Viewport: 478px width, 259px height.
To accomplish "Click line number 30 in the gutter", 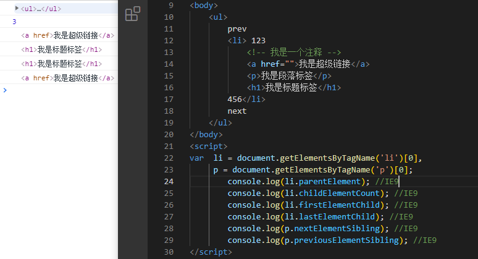I will point(169,252).
